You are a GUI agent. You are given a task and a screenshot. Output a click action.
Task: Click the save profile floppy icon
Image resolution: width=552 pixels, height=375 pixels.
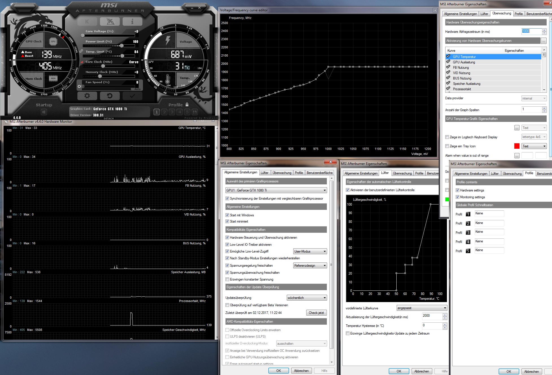(195, 112)
